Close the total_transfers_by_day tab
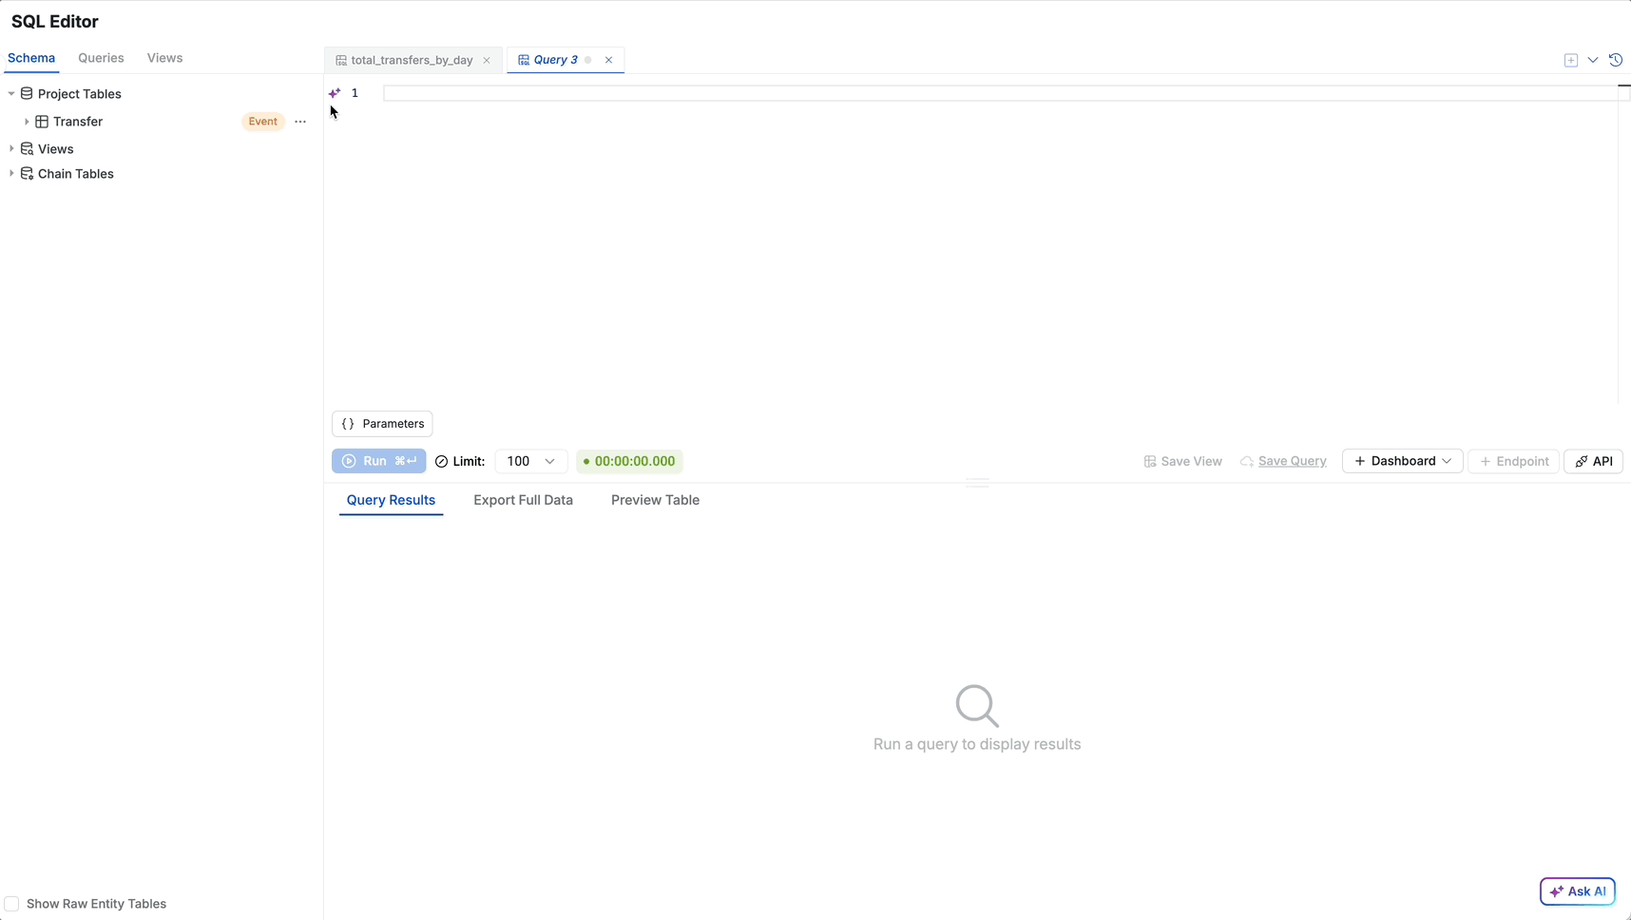 click(487, 60)
